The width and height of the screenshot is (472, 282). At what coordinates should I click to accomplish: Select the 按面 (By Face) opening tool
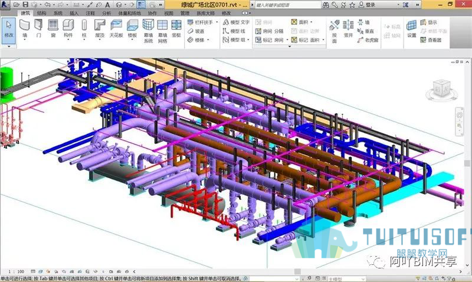coord(335,31)
